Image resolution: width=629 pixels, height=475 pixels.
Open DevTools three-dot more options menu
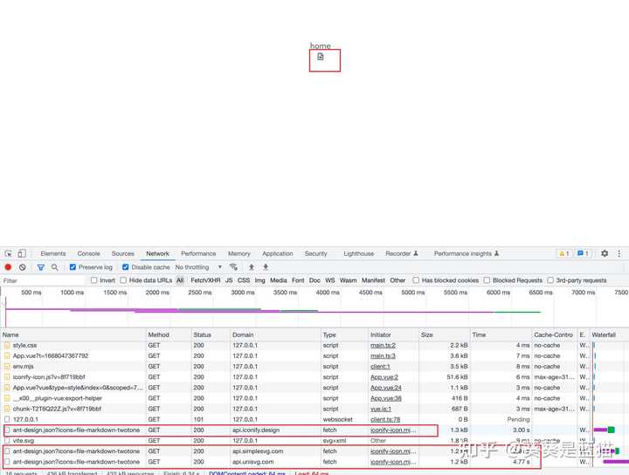(619, 254)
